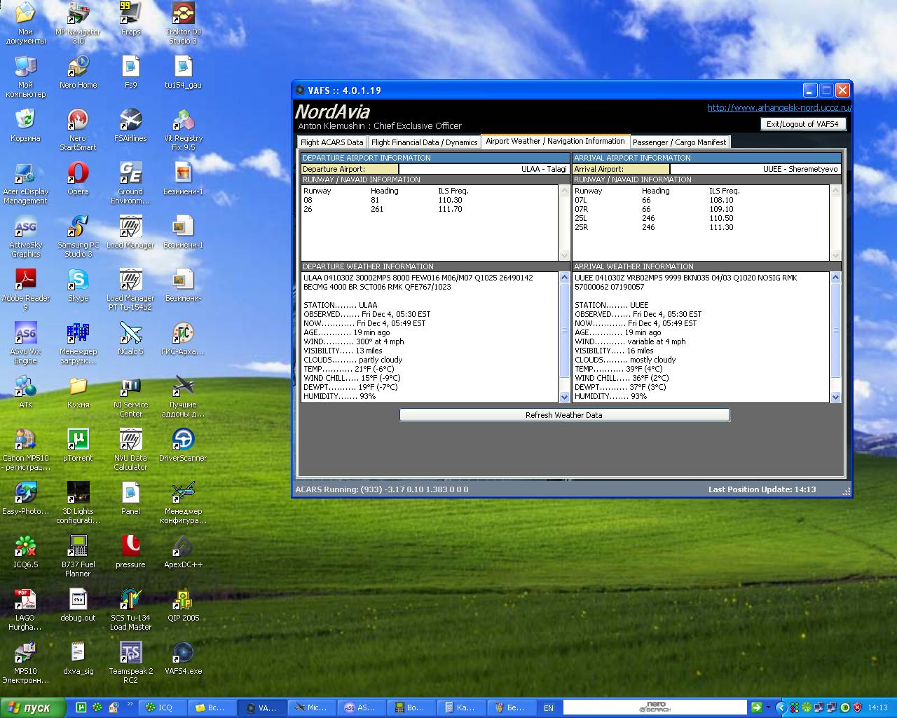Click up arrow of departure runway list scrollbar
897x718 pixels.
(564, 191)
